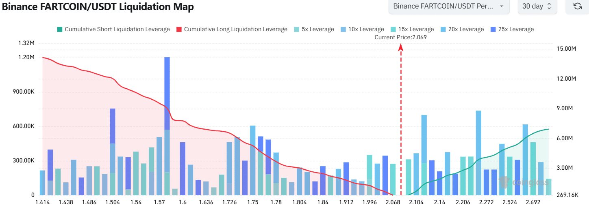The height and width of the screenshot is (205, 589).
Task: Toggle the 25x Leverage legend item
Action: coord(516,29)
